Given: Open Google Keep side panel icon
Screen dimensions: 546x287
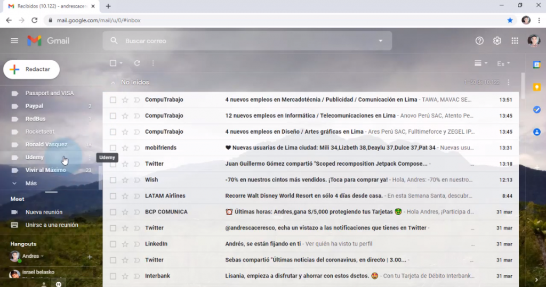Looking at the screenshot, I should tap(536, 87).
